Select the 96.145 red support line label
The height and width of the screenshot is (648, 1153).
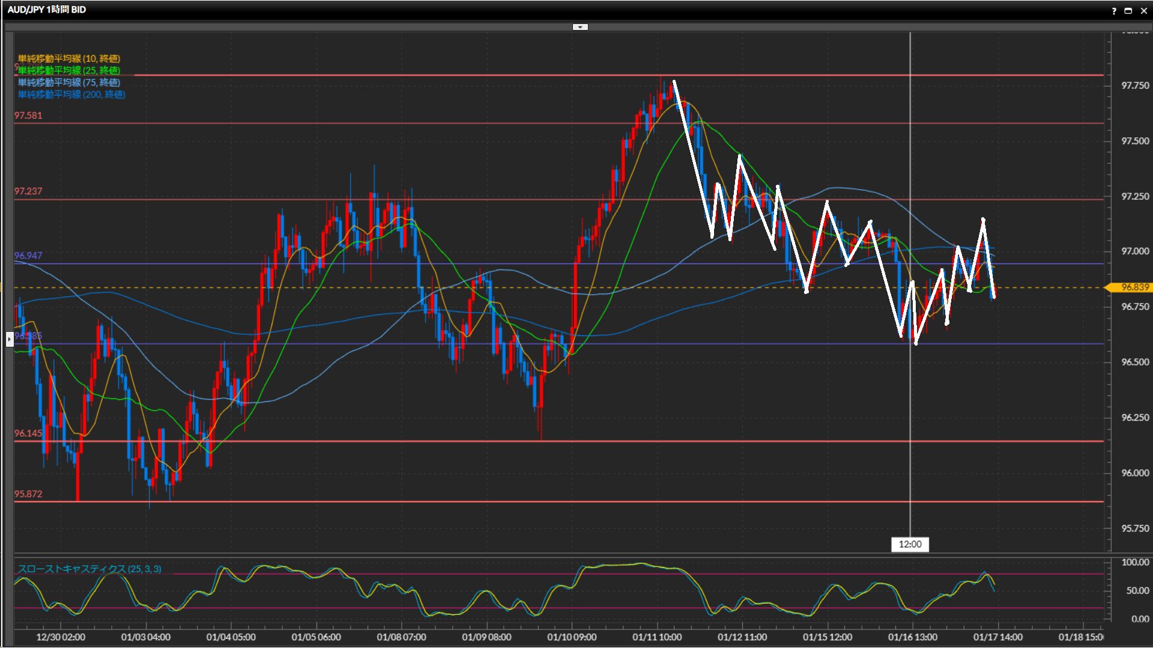click(x=28, y=433)
